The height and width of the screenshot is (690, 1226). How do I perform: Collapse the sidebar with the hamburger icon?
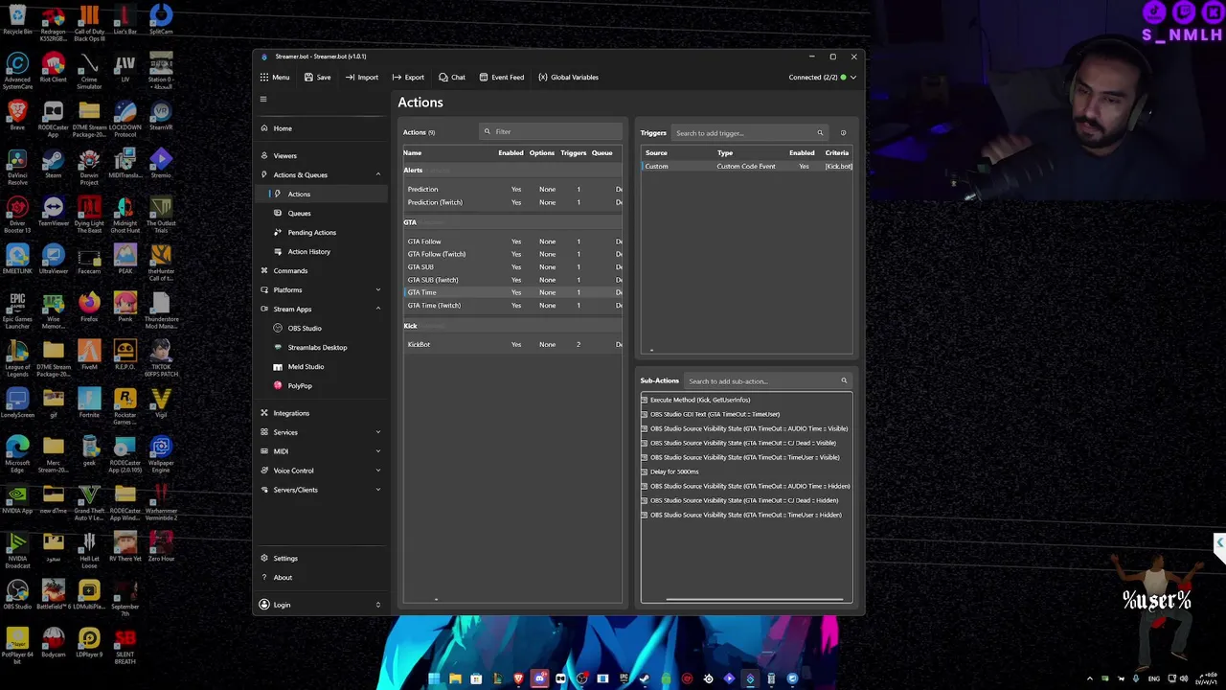(x=263, y=99)
